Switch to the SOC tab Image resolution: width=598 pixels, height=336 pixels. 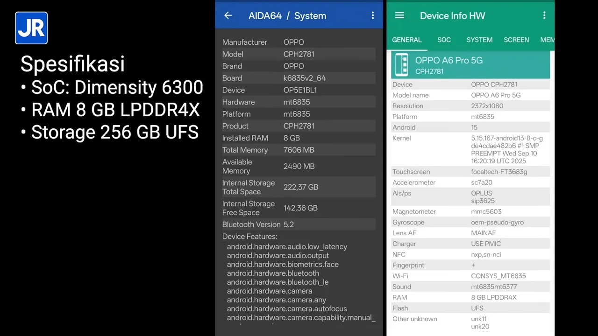(444, 40)
